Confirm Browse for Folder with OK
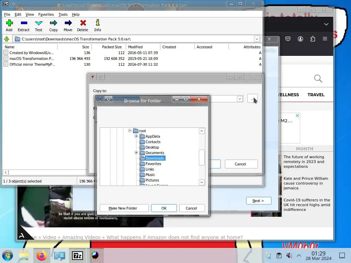Image resolution: width=351 pixels, height=263 pixels. pyautogui.click(x=164, y=208)
